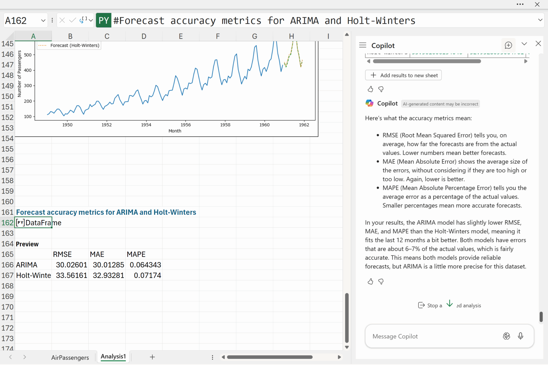Click the cancel X in the formula bar
Image resolution: width=548 pixels, height=365 pixels.
[x=62, y=20]
